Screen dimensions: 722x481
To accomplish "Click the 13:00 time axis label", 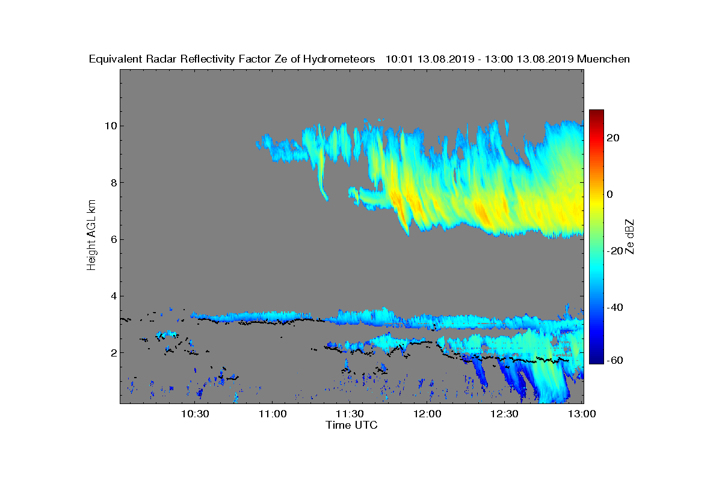I will tap(582, 414).
